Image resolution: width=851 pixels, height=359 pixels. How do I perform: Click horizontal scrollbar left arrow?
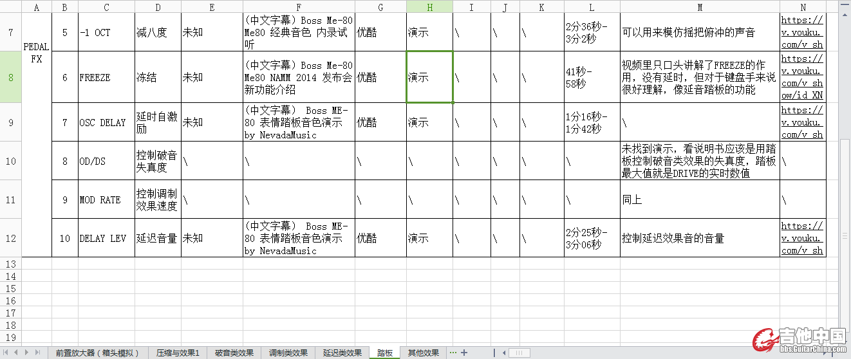point(503,353)
